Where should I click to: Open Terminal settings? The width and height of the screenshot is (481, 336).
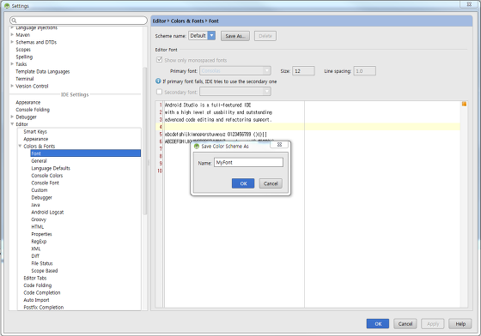25,79
